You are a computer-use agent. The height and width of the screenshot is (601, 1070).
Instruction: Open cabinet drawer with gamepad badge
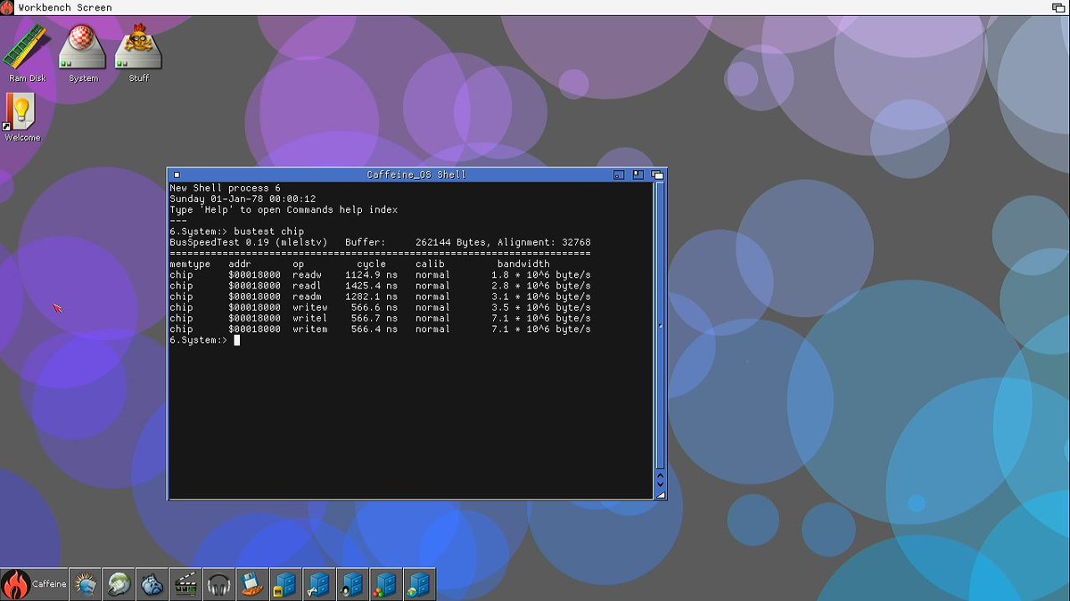coord(318,584)
